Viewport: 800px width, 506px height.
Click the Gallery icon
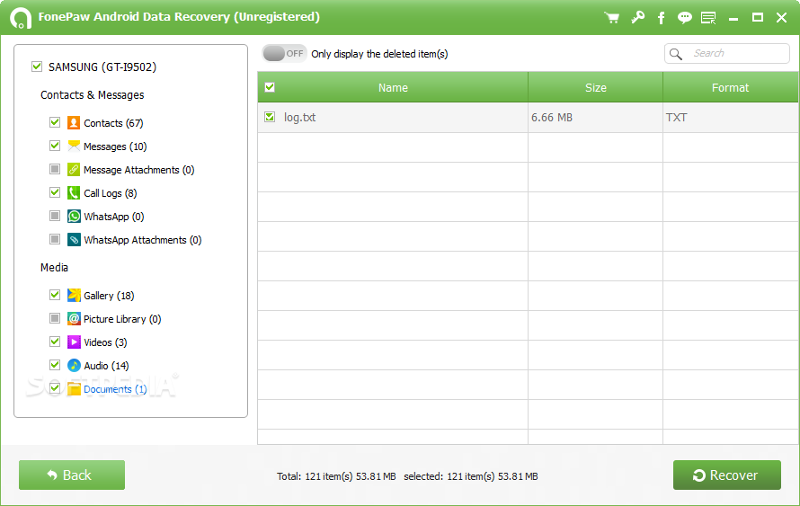(x=74, y=296)
